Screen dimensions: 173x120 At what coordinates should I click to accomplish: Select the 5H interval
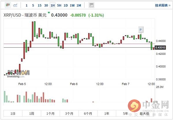59,5
